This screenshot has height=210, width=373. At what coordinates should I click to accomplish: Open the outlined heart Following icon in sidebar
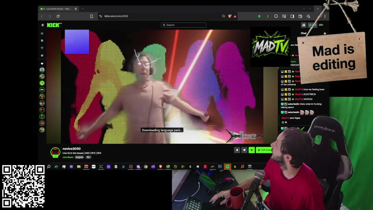click(42, 48)
